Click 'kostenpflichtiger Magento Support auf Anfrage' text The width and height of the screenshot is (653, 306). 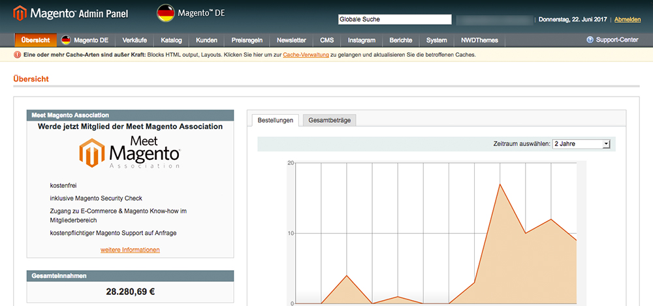(113, 233)
